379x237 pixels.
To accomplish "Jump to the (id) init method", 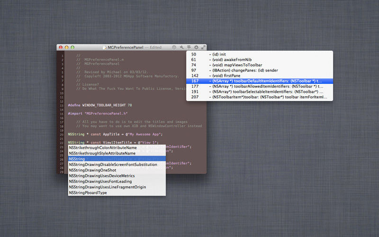I will (x=223, y=54).
